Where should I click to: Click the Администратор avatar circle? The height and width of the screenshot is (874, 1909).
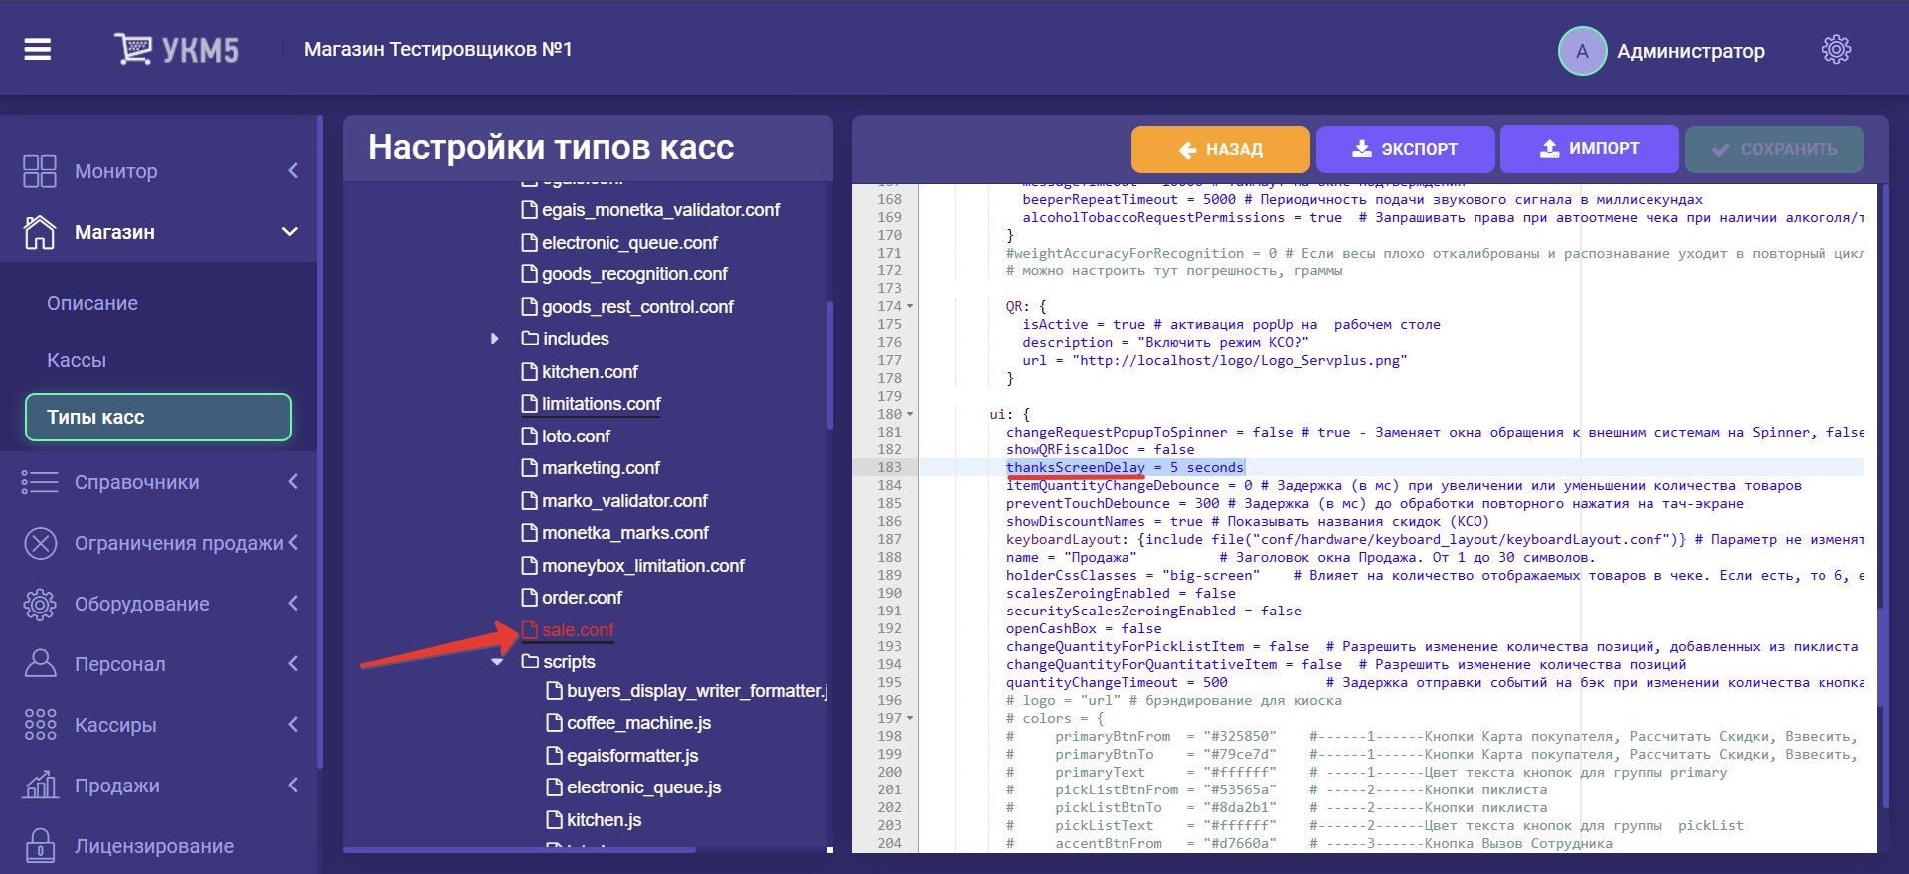point(1582,51)
